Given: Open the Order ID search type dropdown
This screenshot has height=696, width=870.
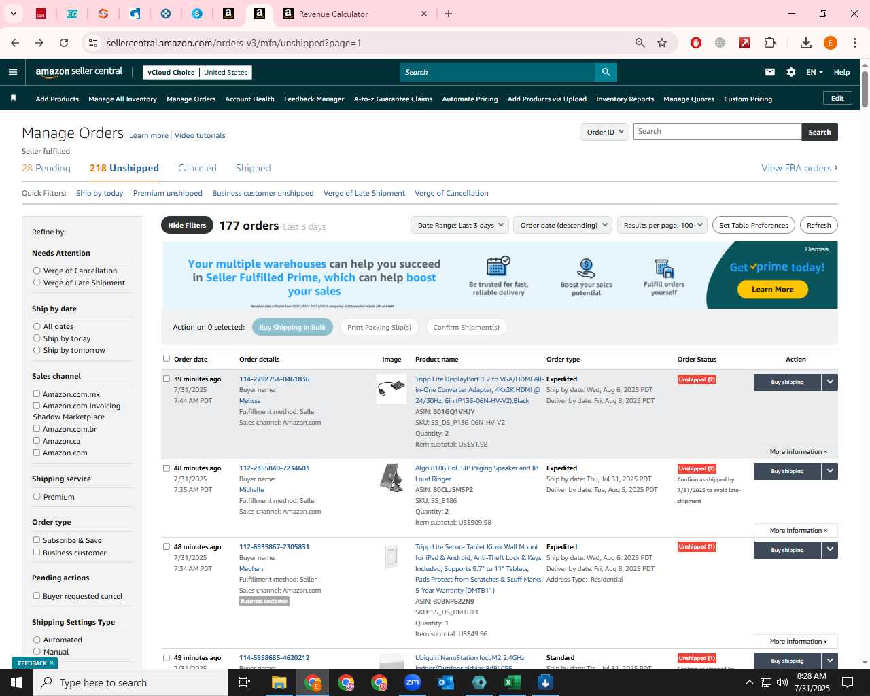Looking at the screenshot, I should [x=604, y=132].
